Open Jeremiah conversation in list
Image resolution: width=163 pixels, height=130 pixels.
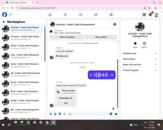[22, 29]
